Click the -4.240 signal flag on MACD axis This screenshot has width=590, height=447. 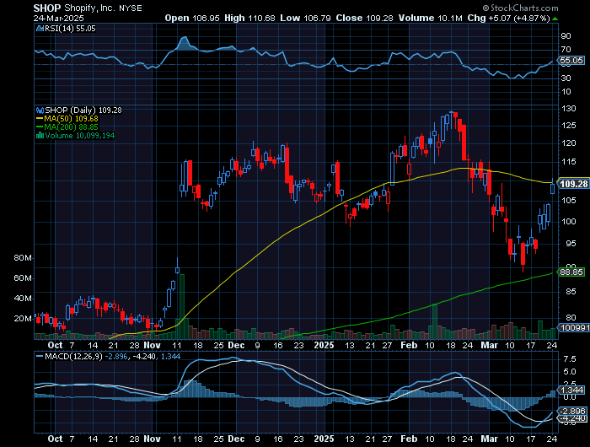pos(573,418)
